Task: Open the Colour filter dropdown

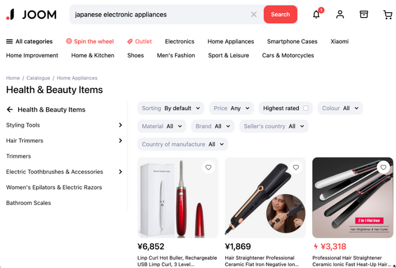Action: click(x=340, y=108)
